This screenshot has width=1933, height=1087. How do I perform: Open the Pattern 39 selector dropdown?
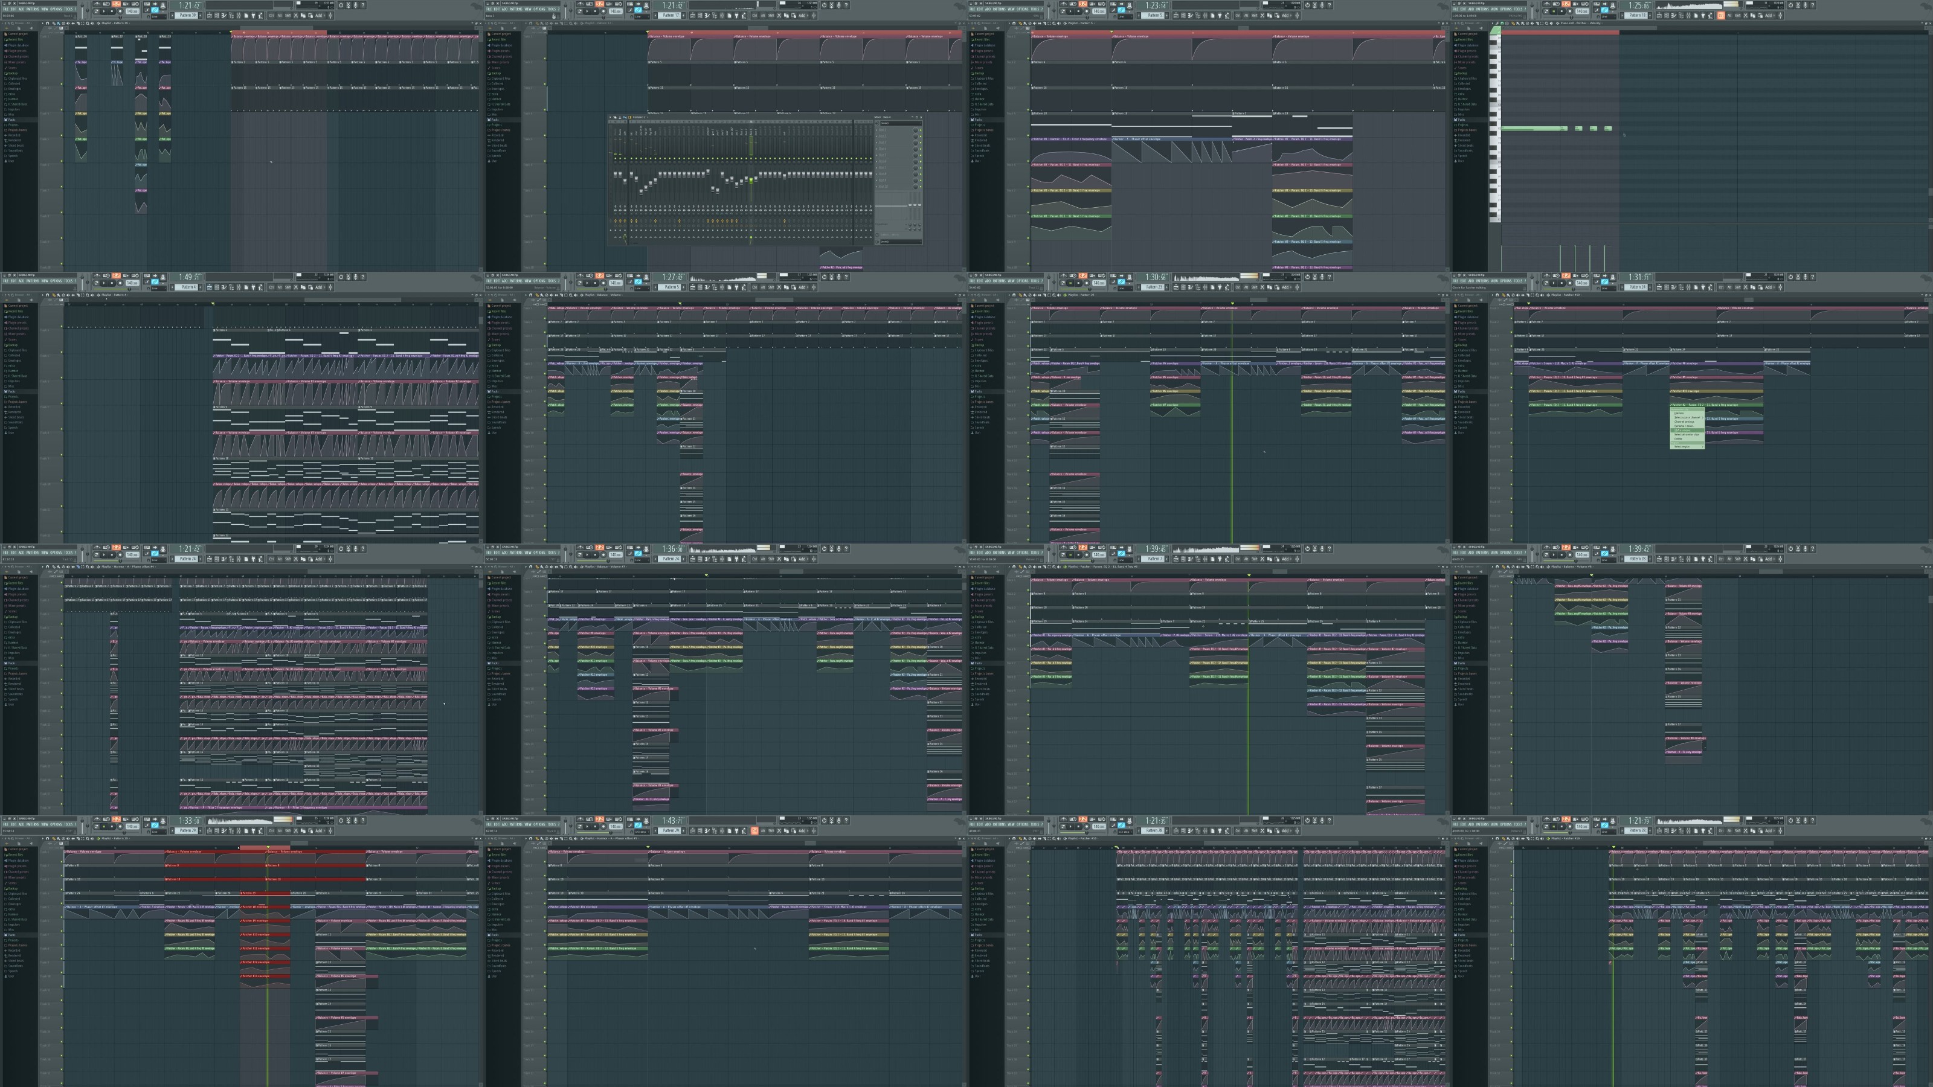coord(187,16)
